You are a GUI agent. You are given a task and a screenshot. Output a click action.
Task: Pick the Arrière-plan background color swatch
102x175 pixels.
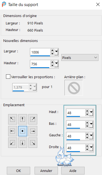(74, 88)
